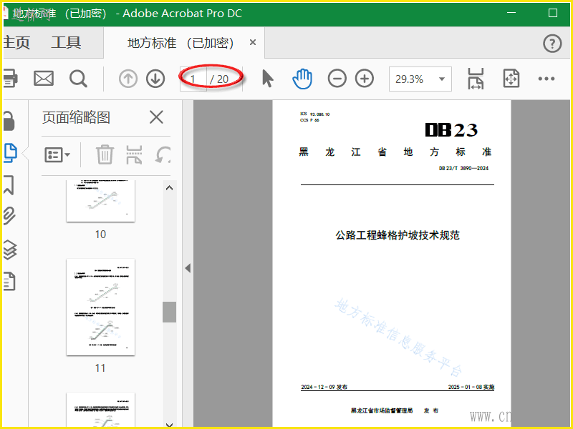The image size is (573, 429).
Task: Click the 黑龙江省市场监督管理局 publisher text
Action: 382,410
